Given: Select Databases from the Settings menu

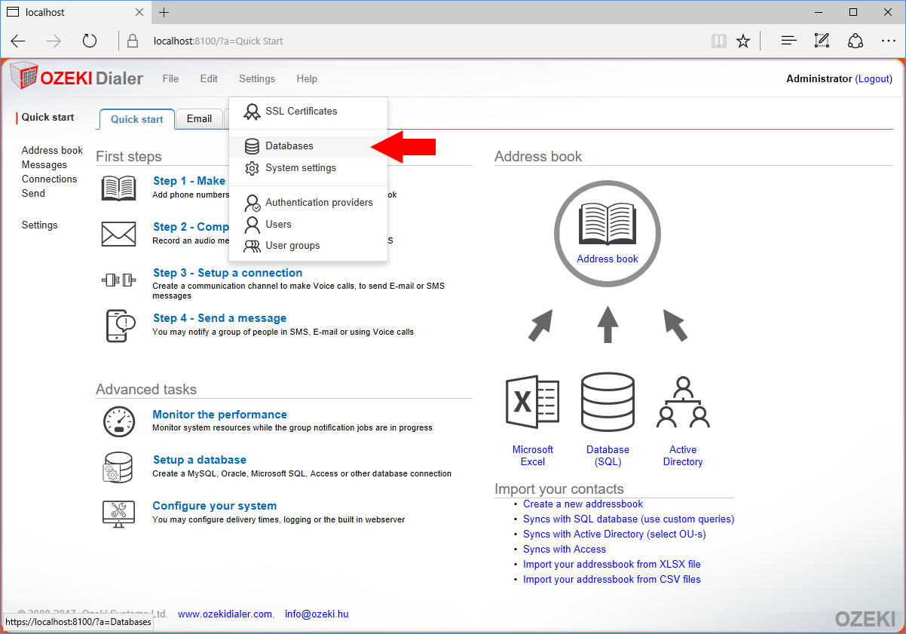Looking at the screenshot, I should click(289, 146).
